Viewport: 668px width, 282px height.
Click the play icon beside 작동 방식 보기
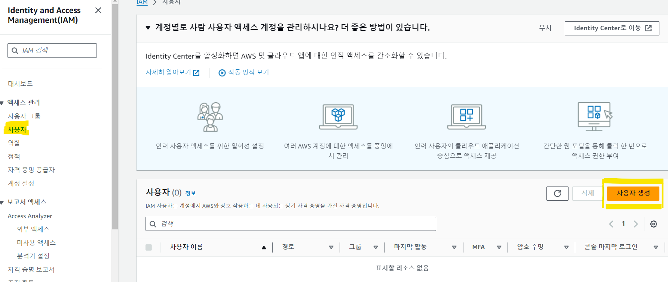coord(222,73)
